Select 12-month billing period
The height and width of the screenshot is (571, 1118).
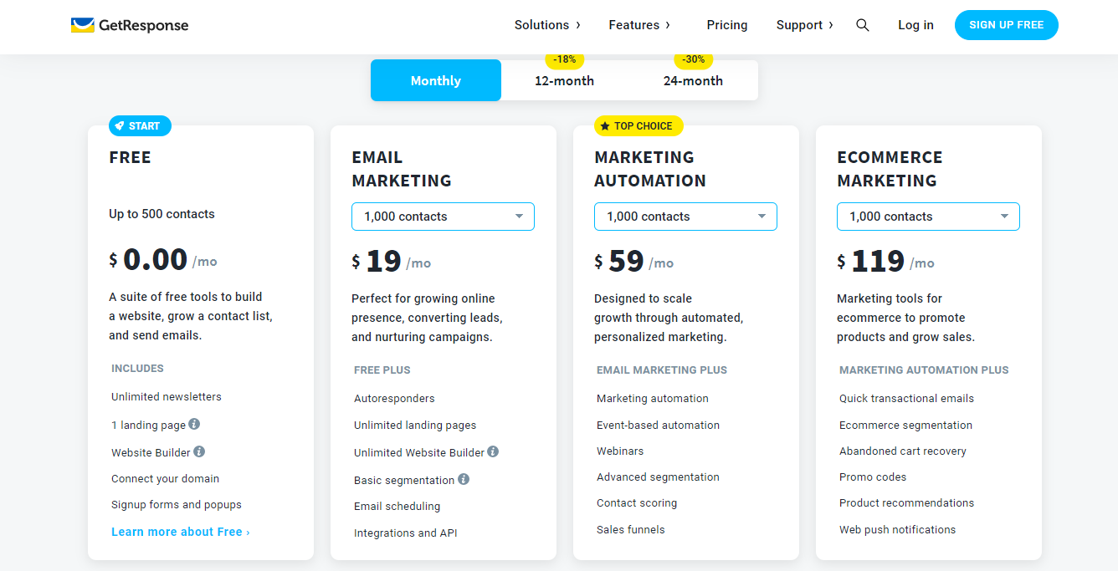point(565,81)
